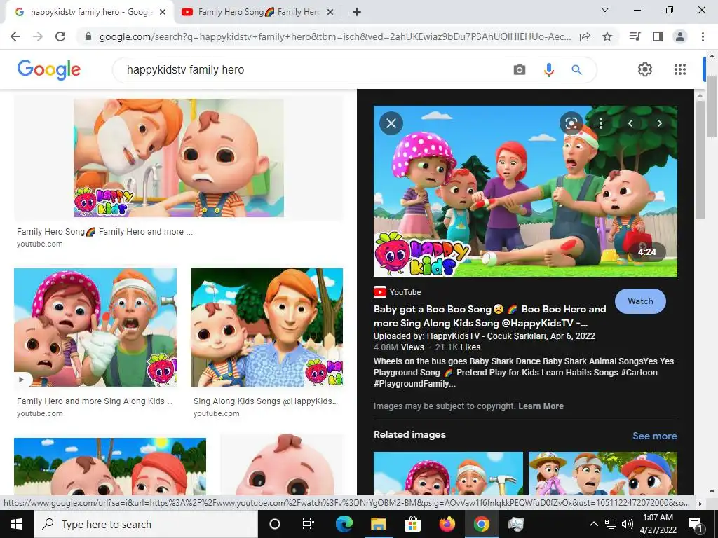Open Cortana circle icon on taskbar
Image resolution: width=718 pixels, height=538 pixels.
pos(274,524)
